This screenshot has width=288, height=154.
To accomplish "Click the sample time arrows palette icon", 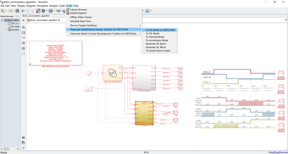I will [x=23, y=38].
